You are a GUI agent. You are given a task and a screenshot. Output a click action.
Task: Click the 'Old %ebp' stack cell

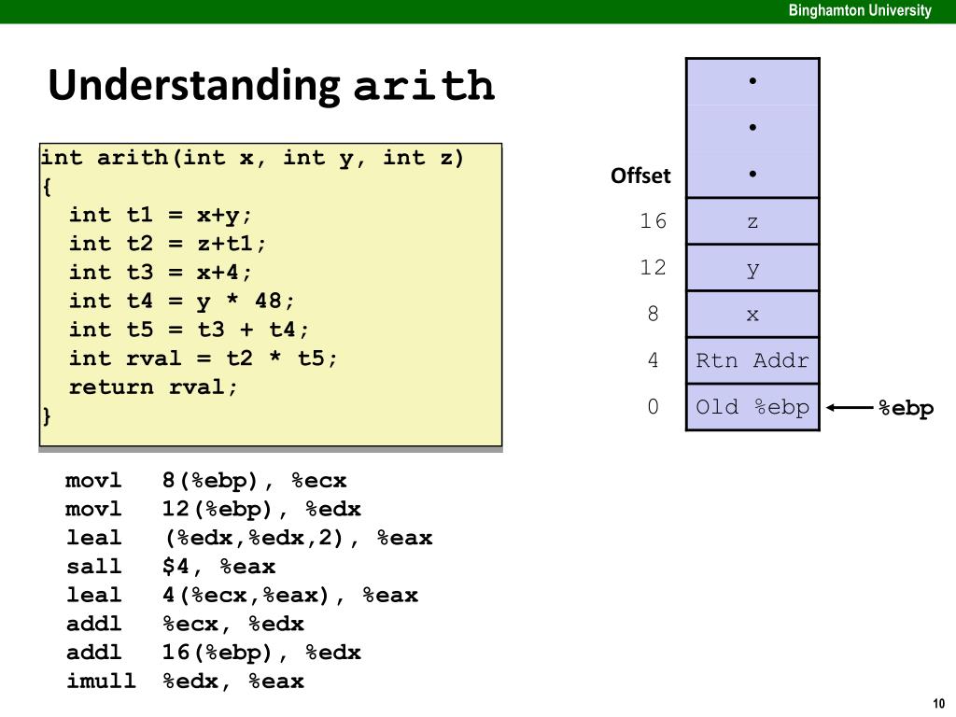pos(752,407)
